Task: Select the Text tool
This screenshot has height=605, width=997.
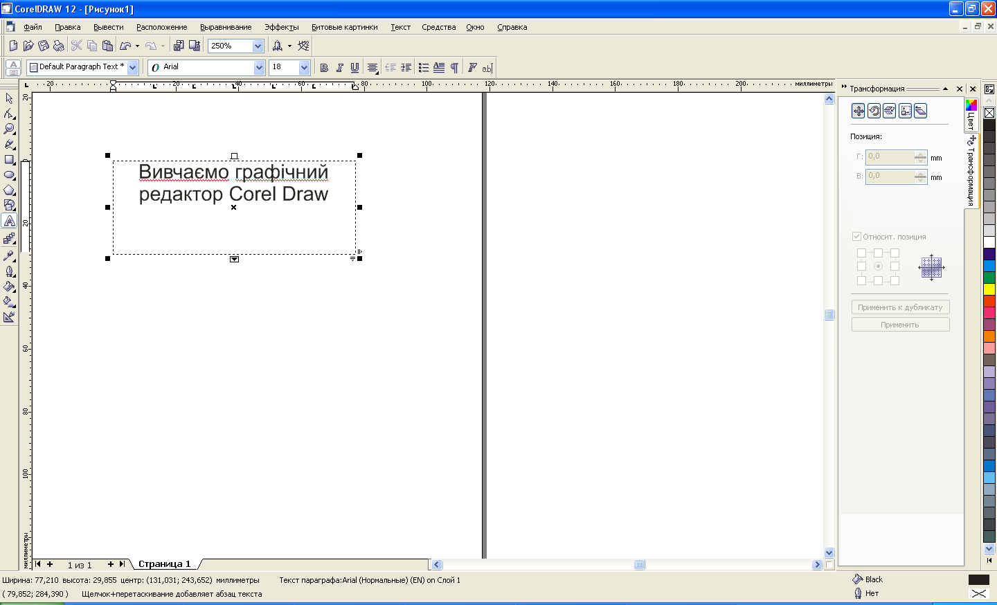Action: 9,221
